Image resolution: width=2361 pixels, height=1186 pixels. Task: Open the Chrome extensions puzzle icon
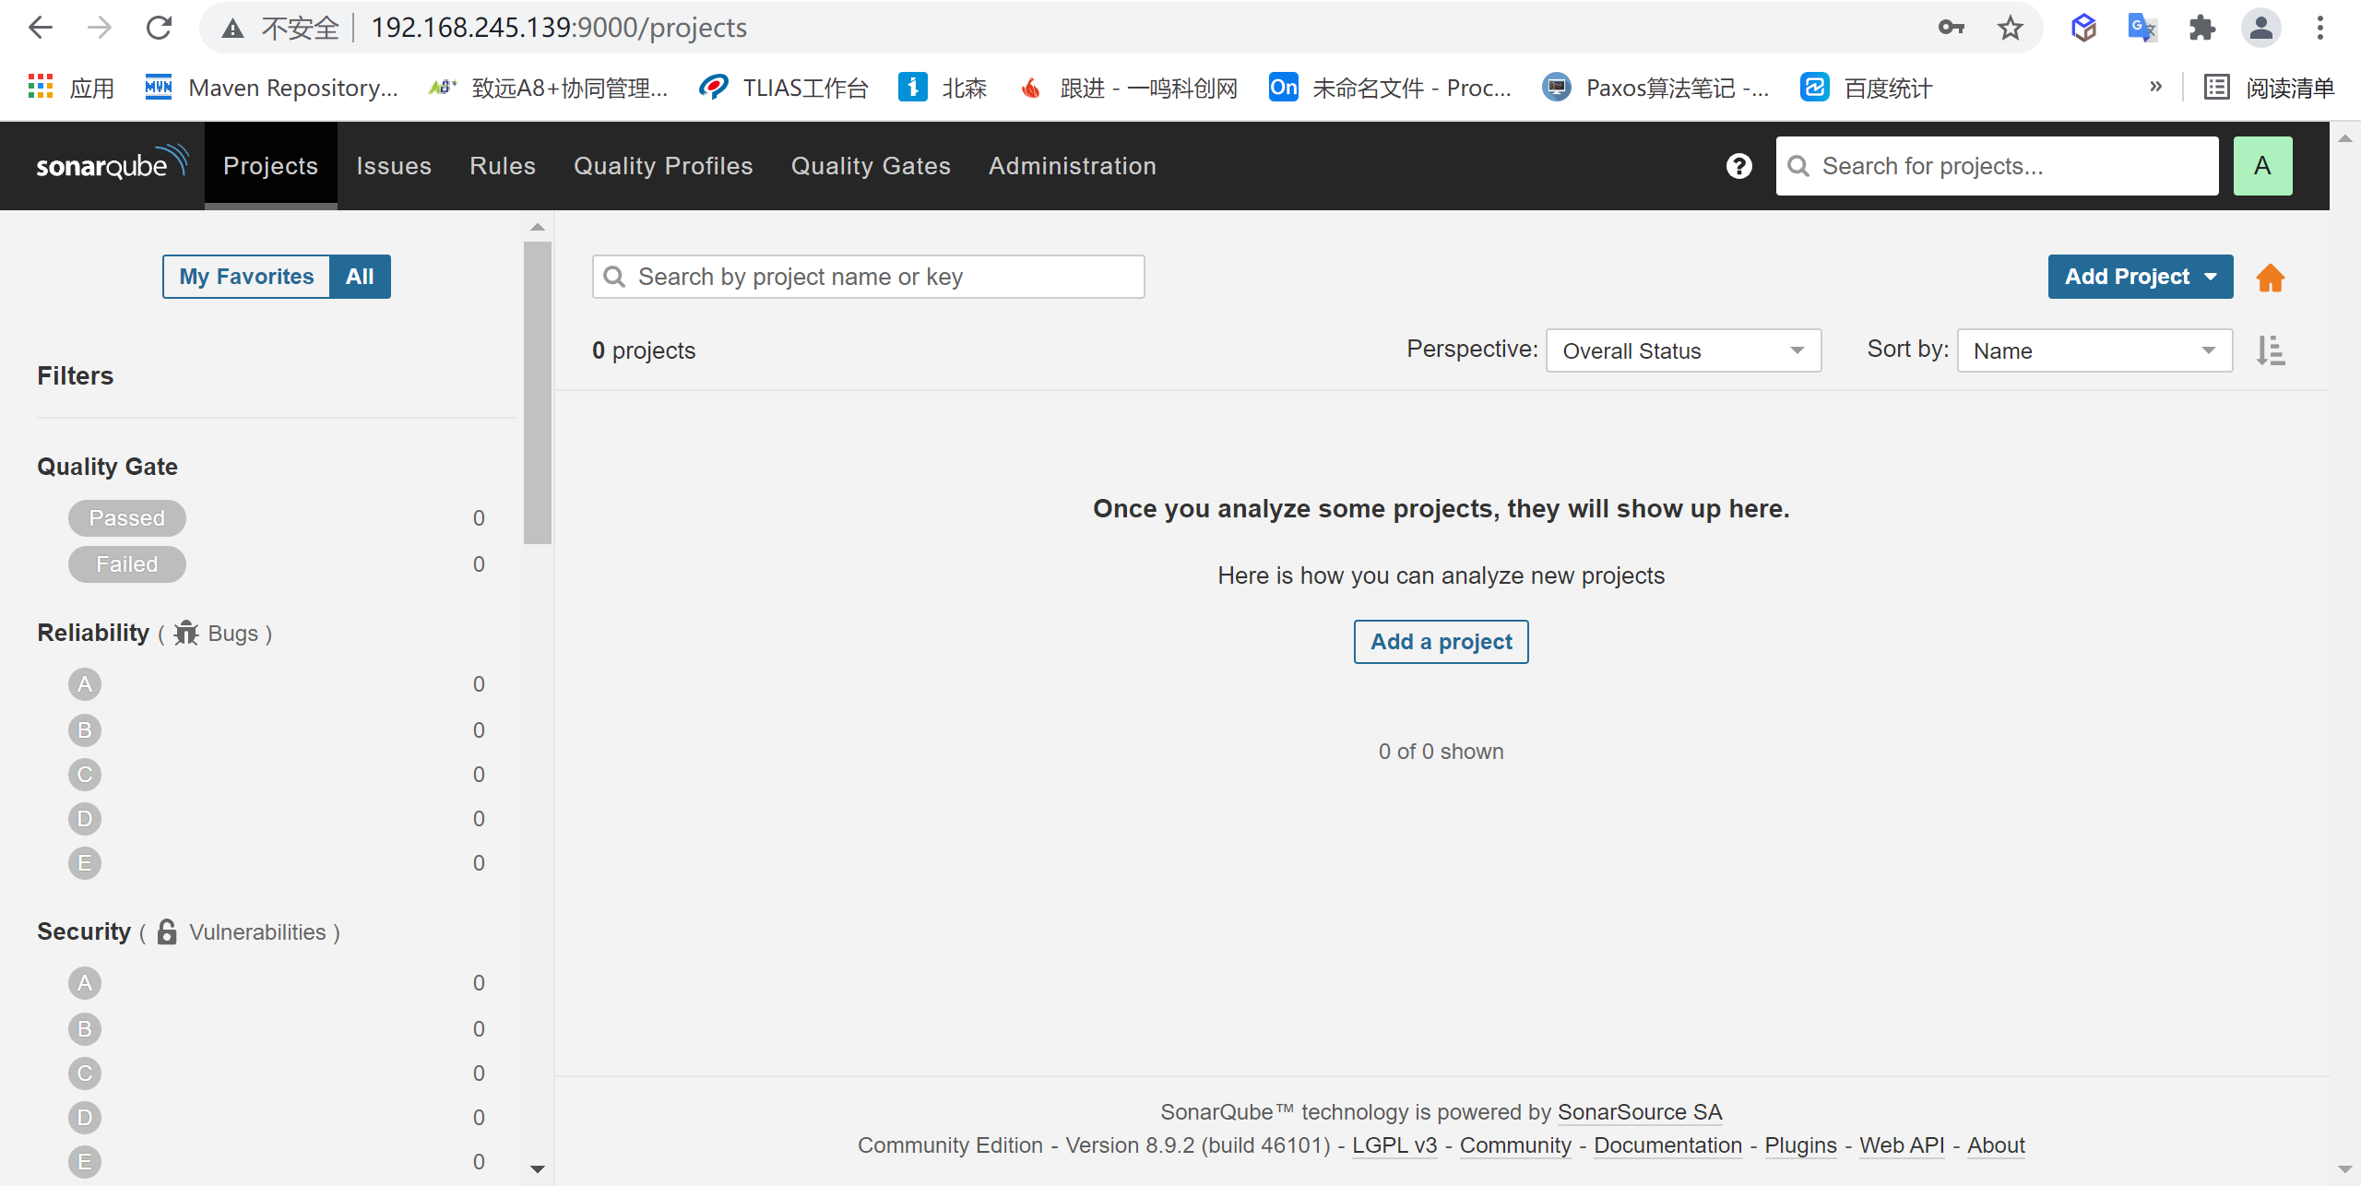click(2201, 28)
